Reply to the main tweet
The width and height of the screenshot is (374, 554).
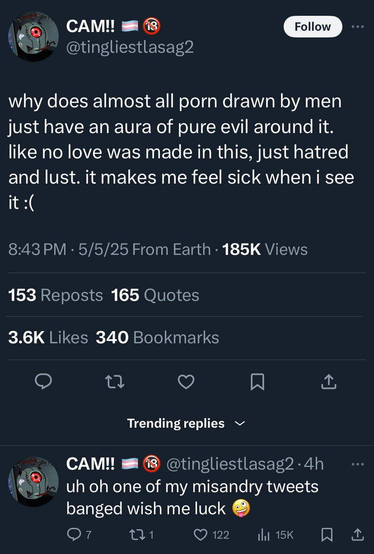(x=44, y=383)
